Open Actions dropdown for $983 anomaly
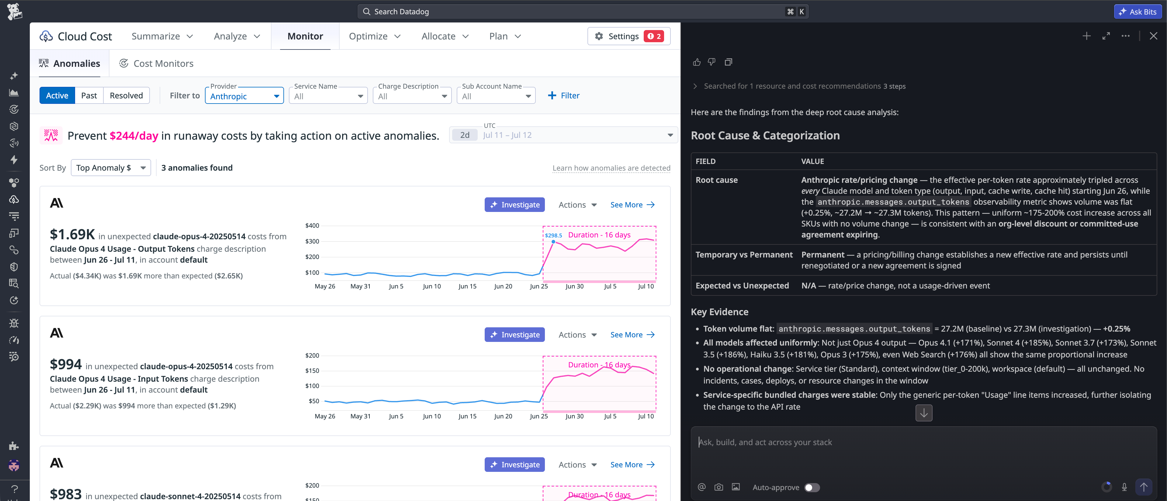The image size is (1167, 501). tap(578, 465)
